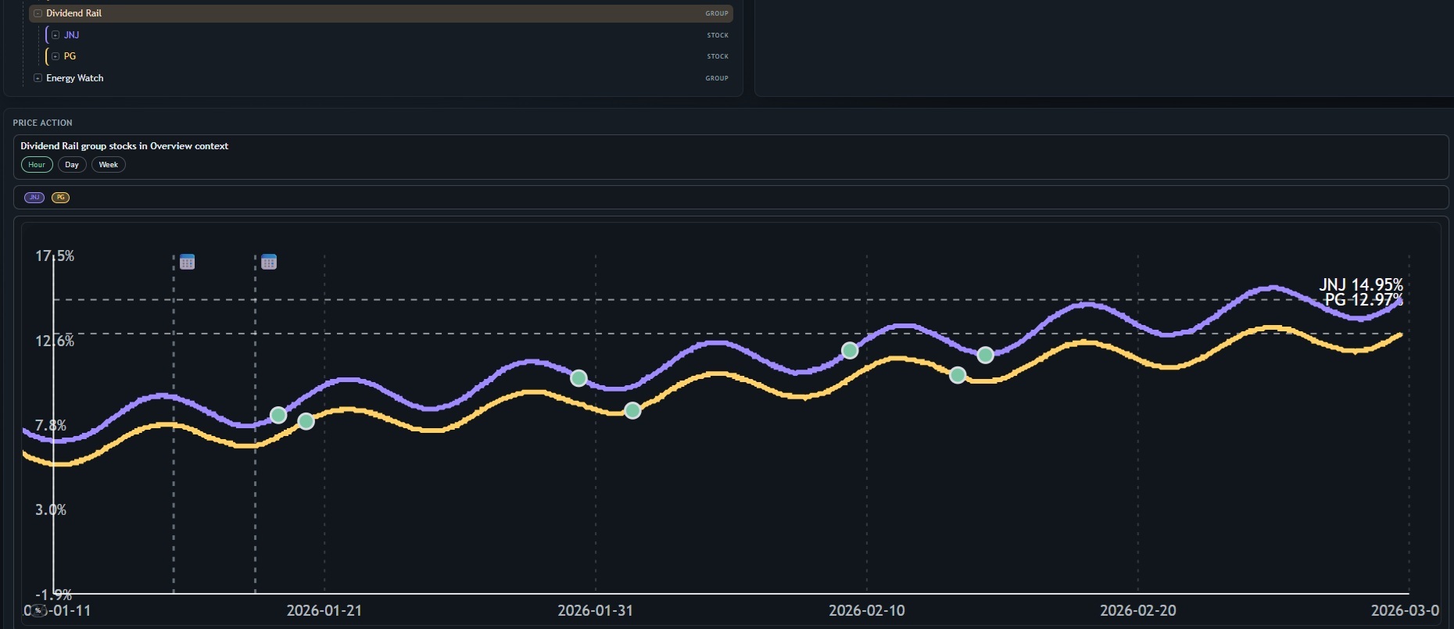Switch chart interval to Week
The image size is (1454, 629).
[108, 165]
